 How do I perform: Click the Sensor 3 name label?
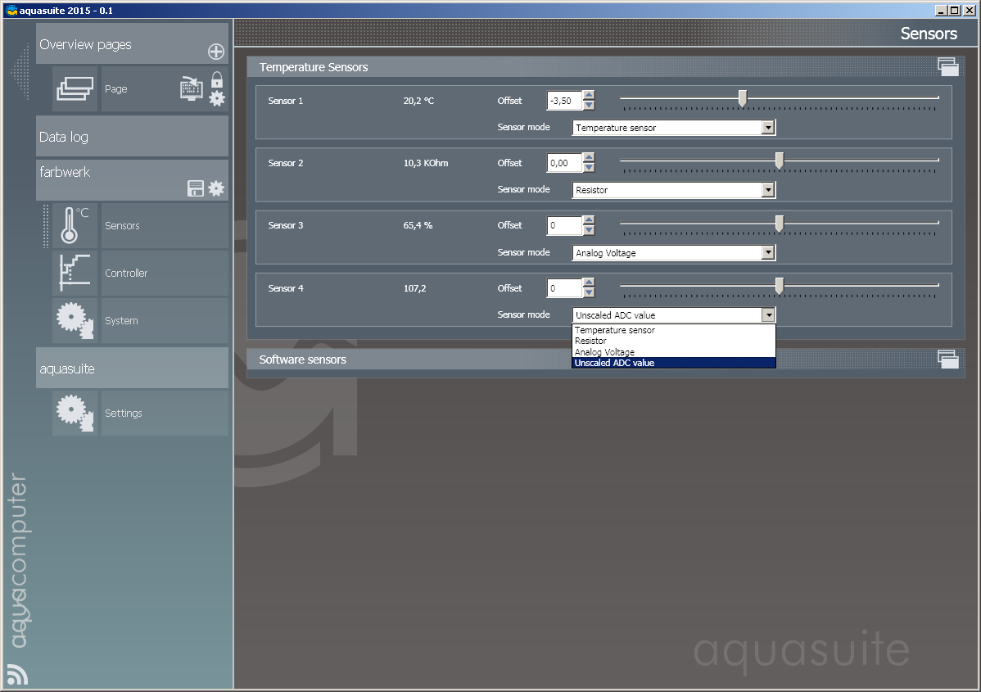point(285,225)
